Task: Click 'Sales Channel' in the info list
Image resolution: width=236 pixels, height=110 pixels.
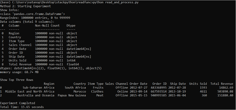Action: (20, 45)
